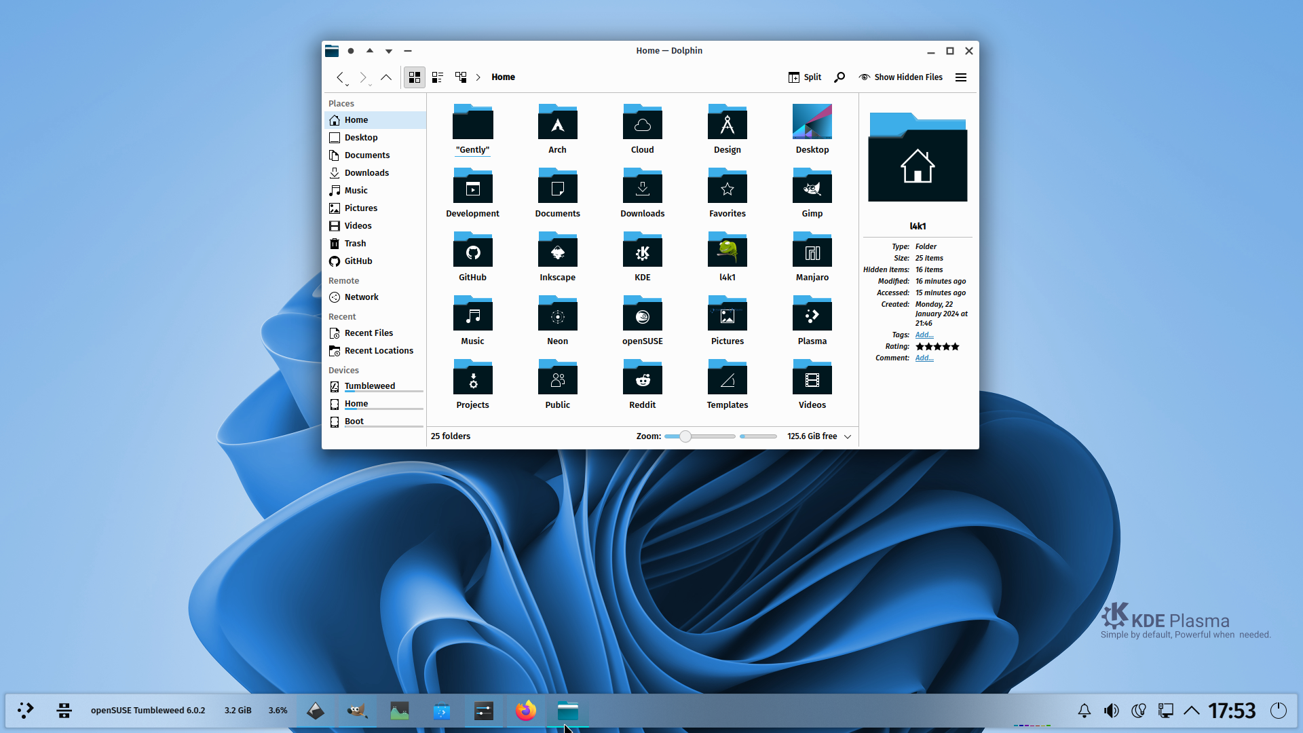Image resolution: width=1303 pixels, height=733 pixels.
Task: Toggle the keep-above pin dot in titlebar
Action: point(351,51)
